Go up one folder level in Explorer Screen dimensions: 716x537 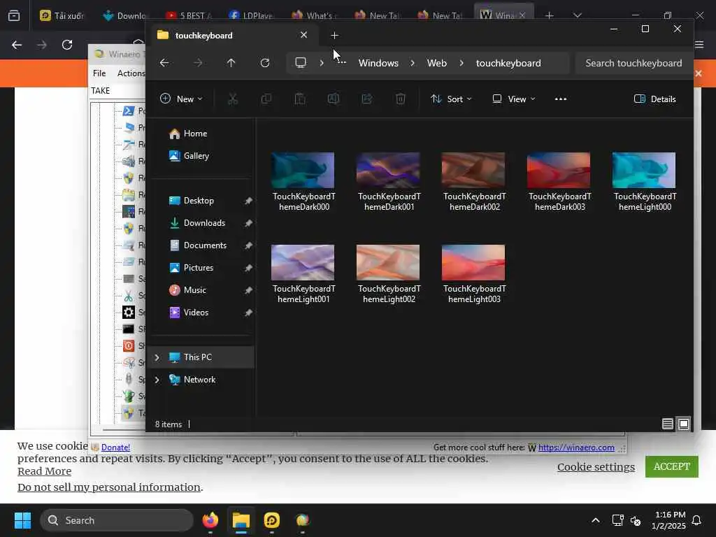click(231, 63)
